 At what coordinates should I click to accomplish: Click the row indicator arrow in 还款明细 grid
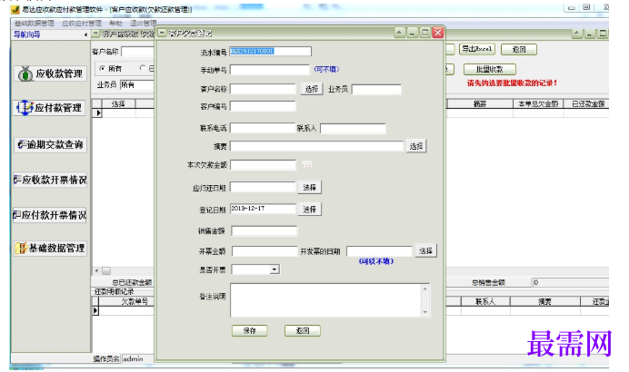coord(95,310)
